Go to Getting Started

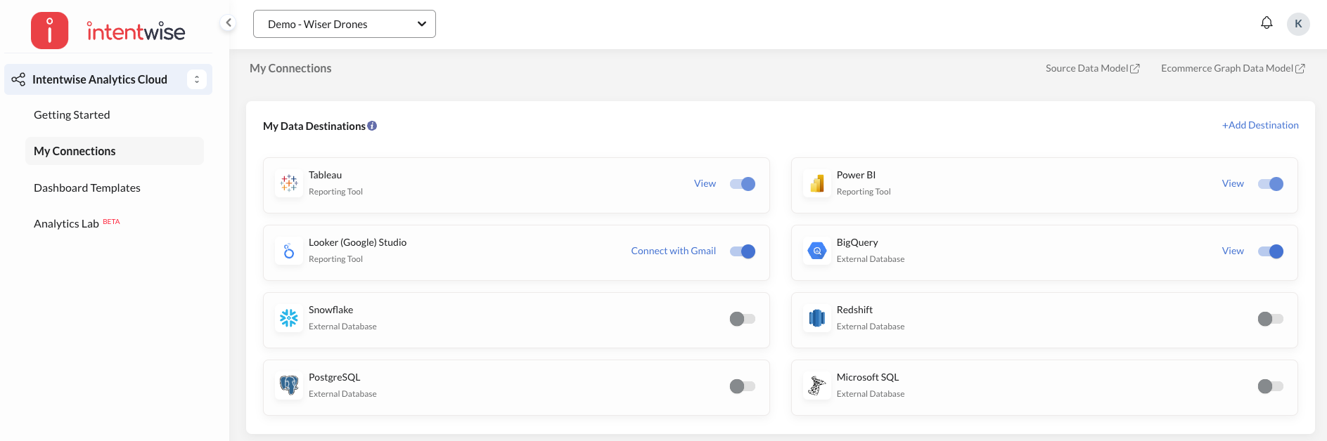click(x=72, y=114)
